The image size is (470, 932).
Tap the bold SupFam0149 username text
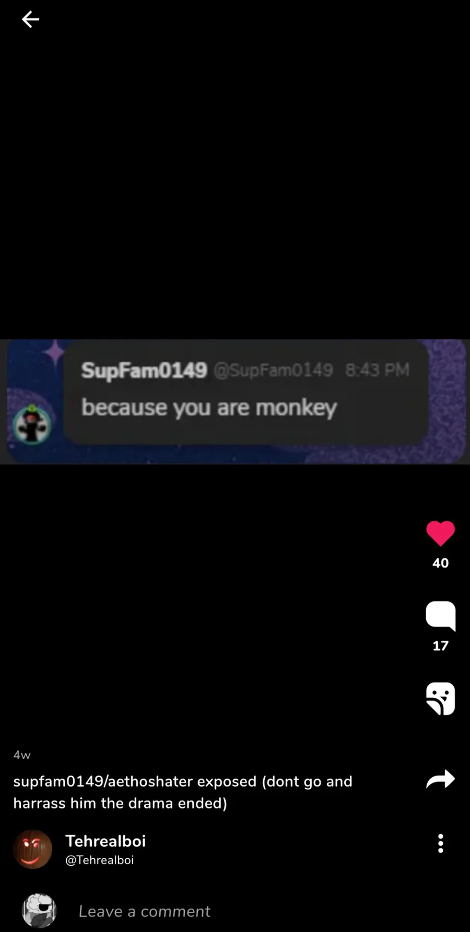click(144, 370)
